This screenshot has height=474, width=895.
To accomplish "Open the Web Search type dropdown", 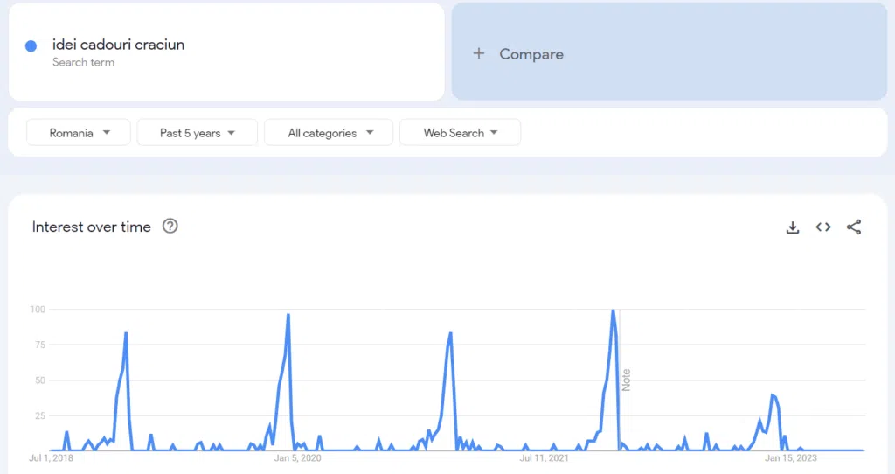I will tap(460, 132).
